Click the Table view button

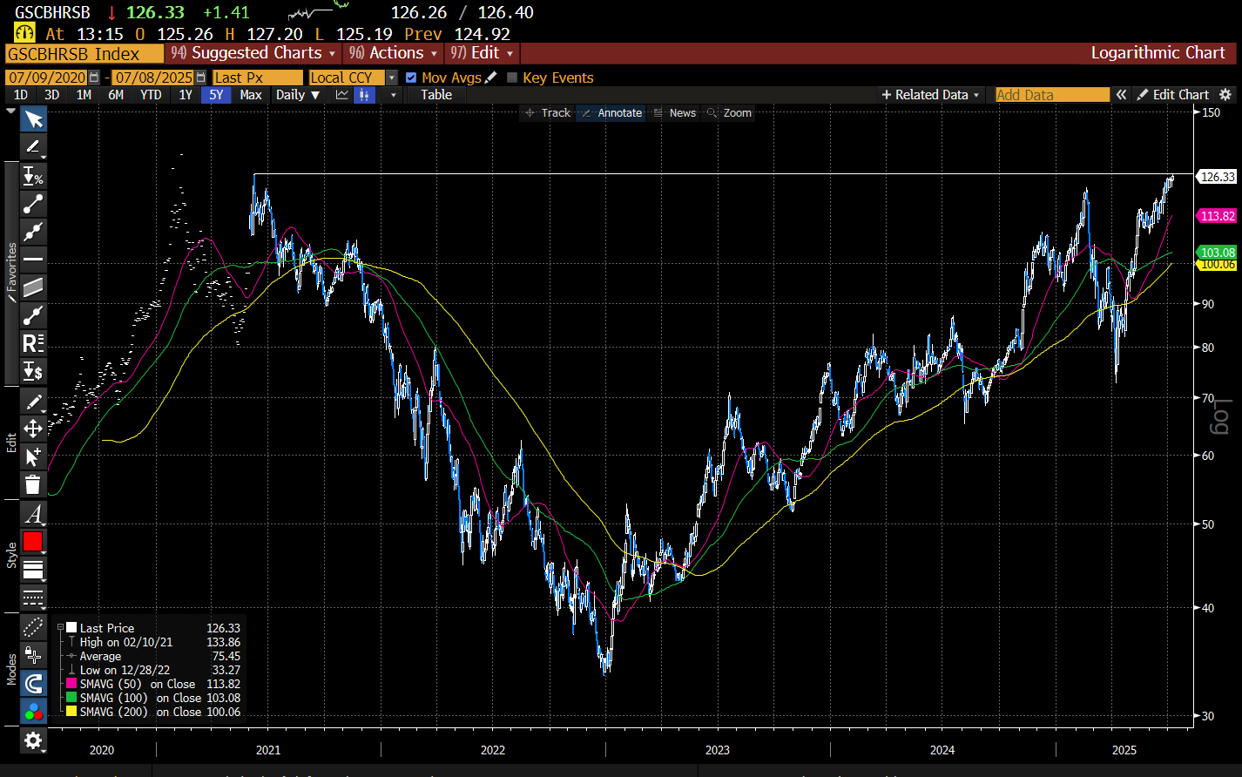436,95
